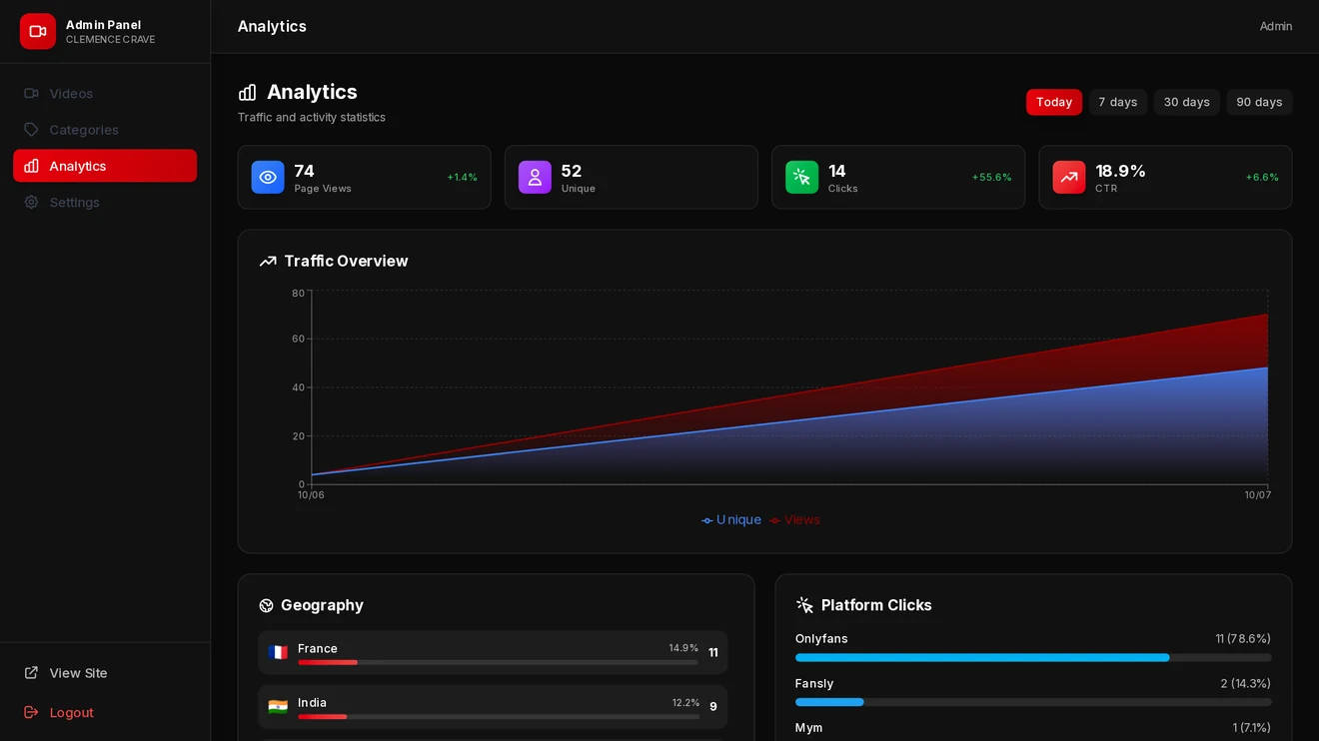Click the Videos camera icon in sidebar
The width and height of the screenshot is (1319, 741).
click(31, 93)
